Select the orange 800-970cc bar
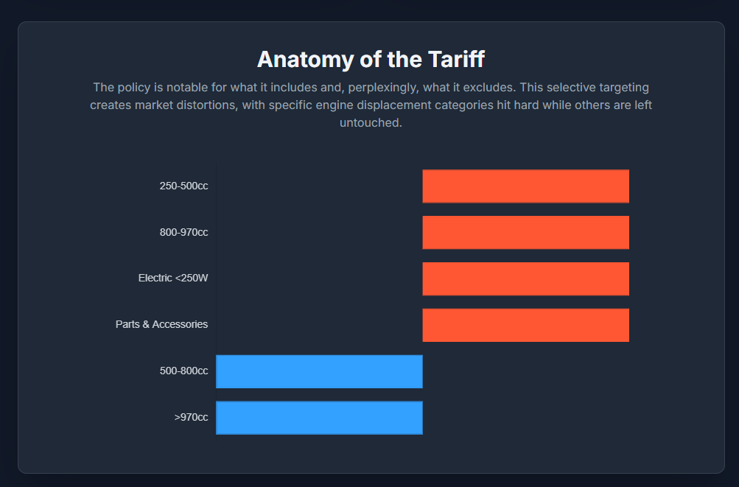739x487 pixels. (x=525, y=232)
